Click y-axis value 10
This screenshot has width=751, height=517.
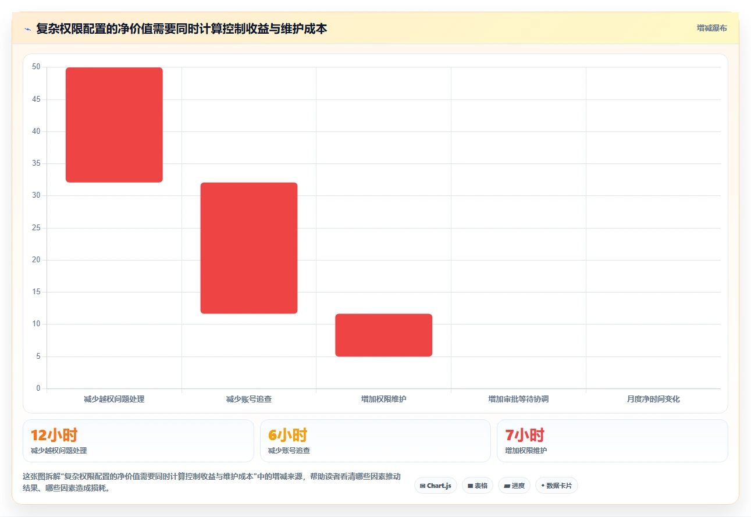[x=37, y=324]
